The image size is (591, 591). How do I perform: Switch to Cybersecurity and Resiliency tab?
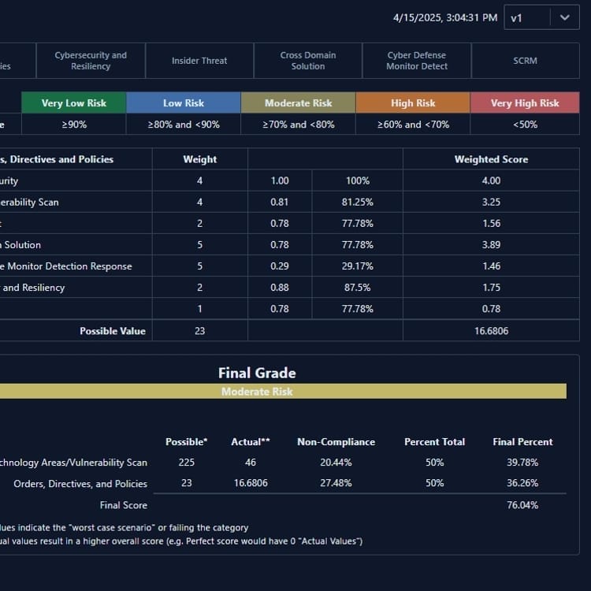(91, 61)
